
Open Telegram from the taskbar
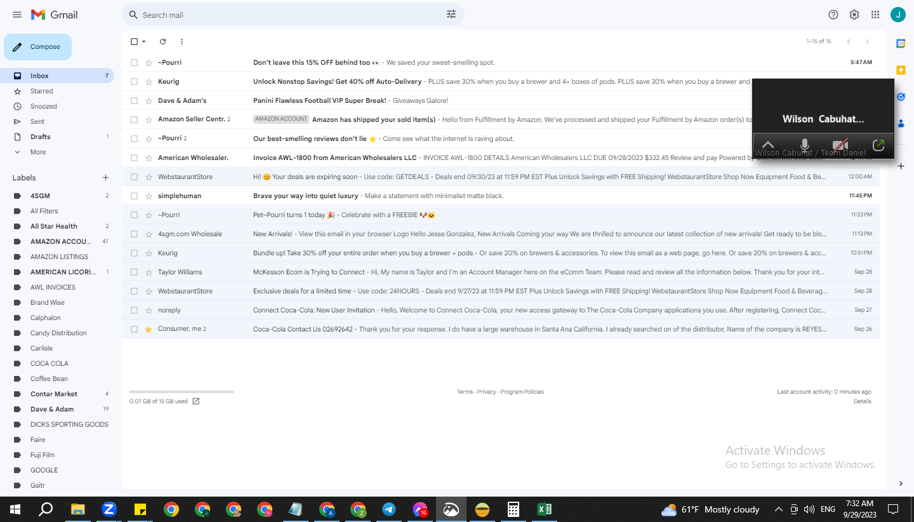pos(389,509)
